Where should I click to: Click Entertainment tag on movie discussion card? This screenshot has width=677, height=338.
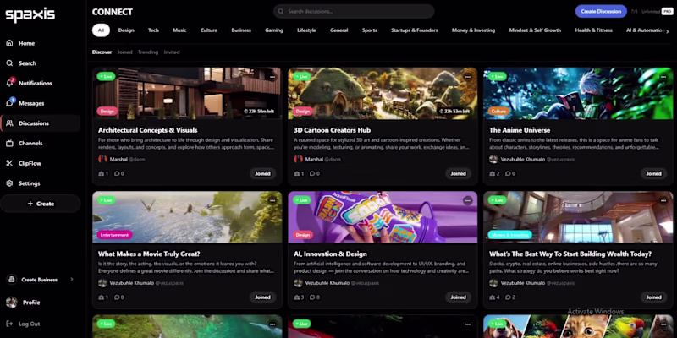coord(114,235)
